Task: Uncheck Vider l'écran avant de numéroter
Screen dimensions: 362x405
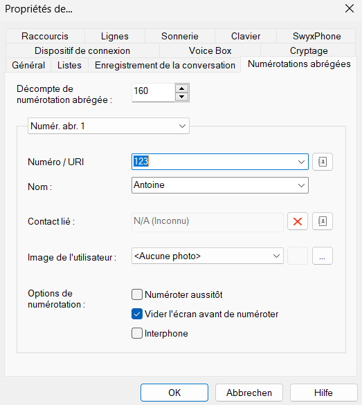Action: (137, 314)
